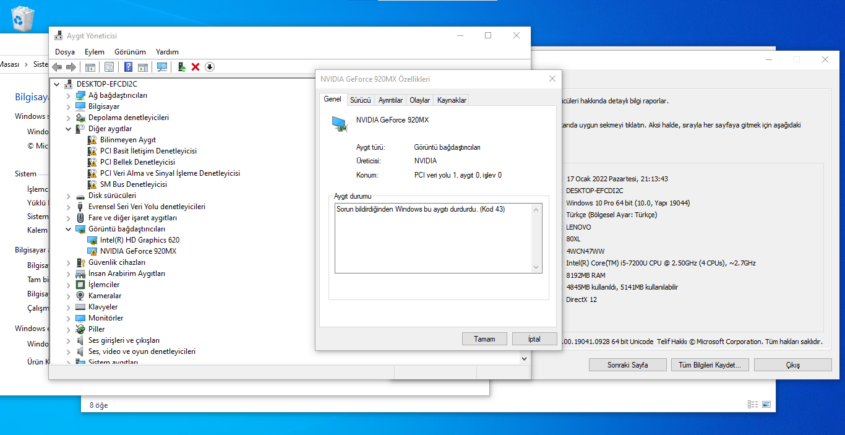Viewport: 845px width, 435px height.
Task: Expand Fare ve diğer işaret aygıtları node
Action: tap(68, 218)
